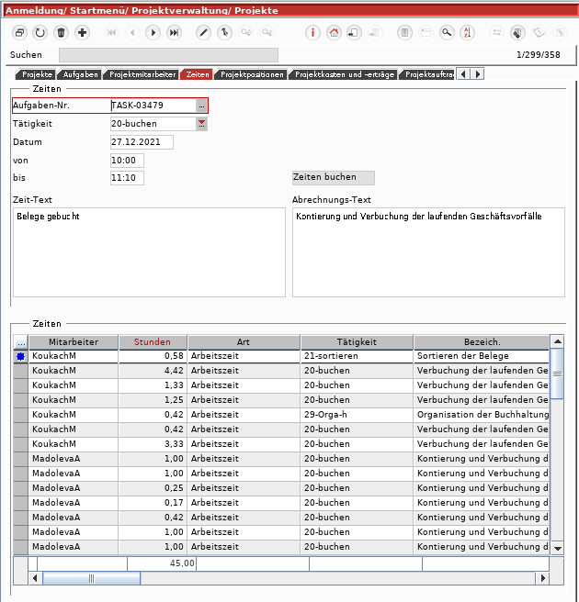Open Aufgaben-Nr. lookup ellipsis button
The image size is (579, 602).
click(201, 106)
